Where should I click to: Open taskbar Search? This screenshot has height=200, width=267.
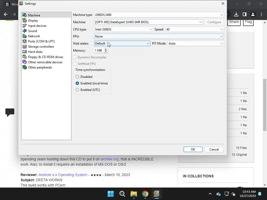coord(122,194)
